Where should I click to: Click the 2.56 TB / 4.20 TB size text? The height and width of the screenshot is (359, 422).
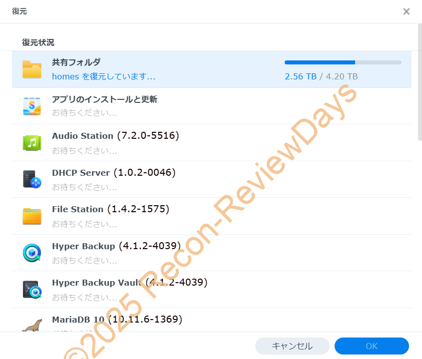pos(321,77)
